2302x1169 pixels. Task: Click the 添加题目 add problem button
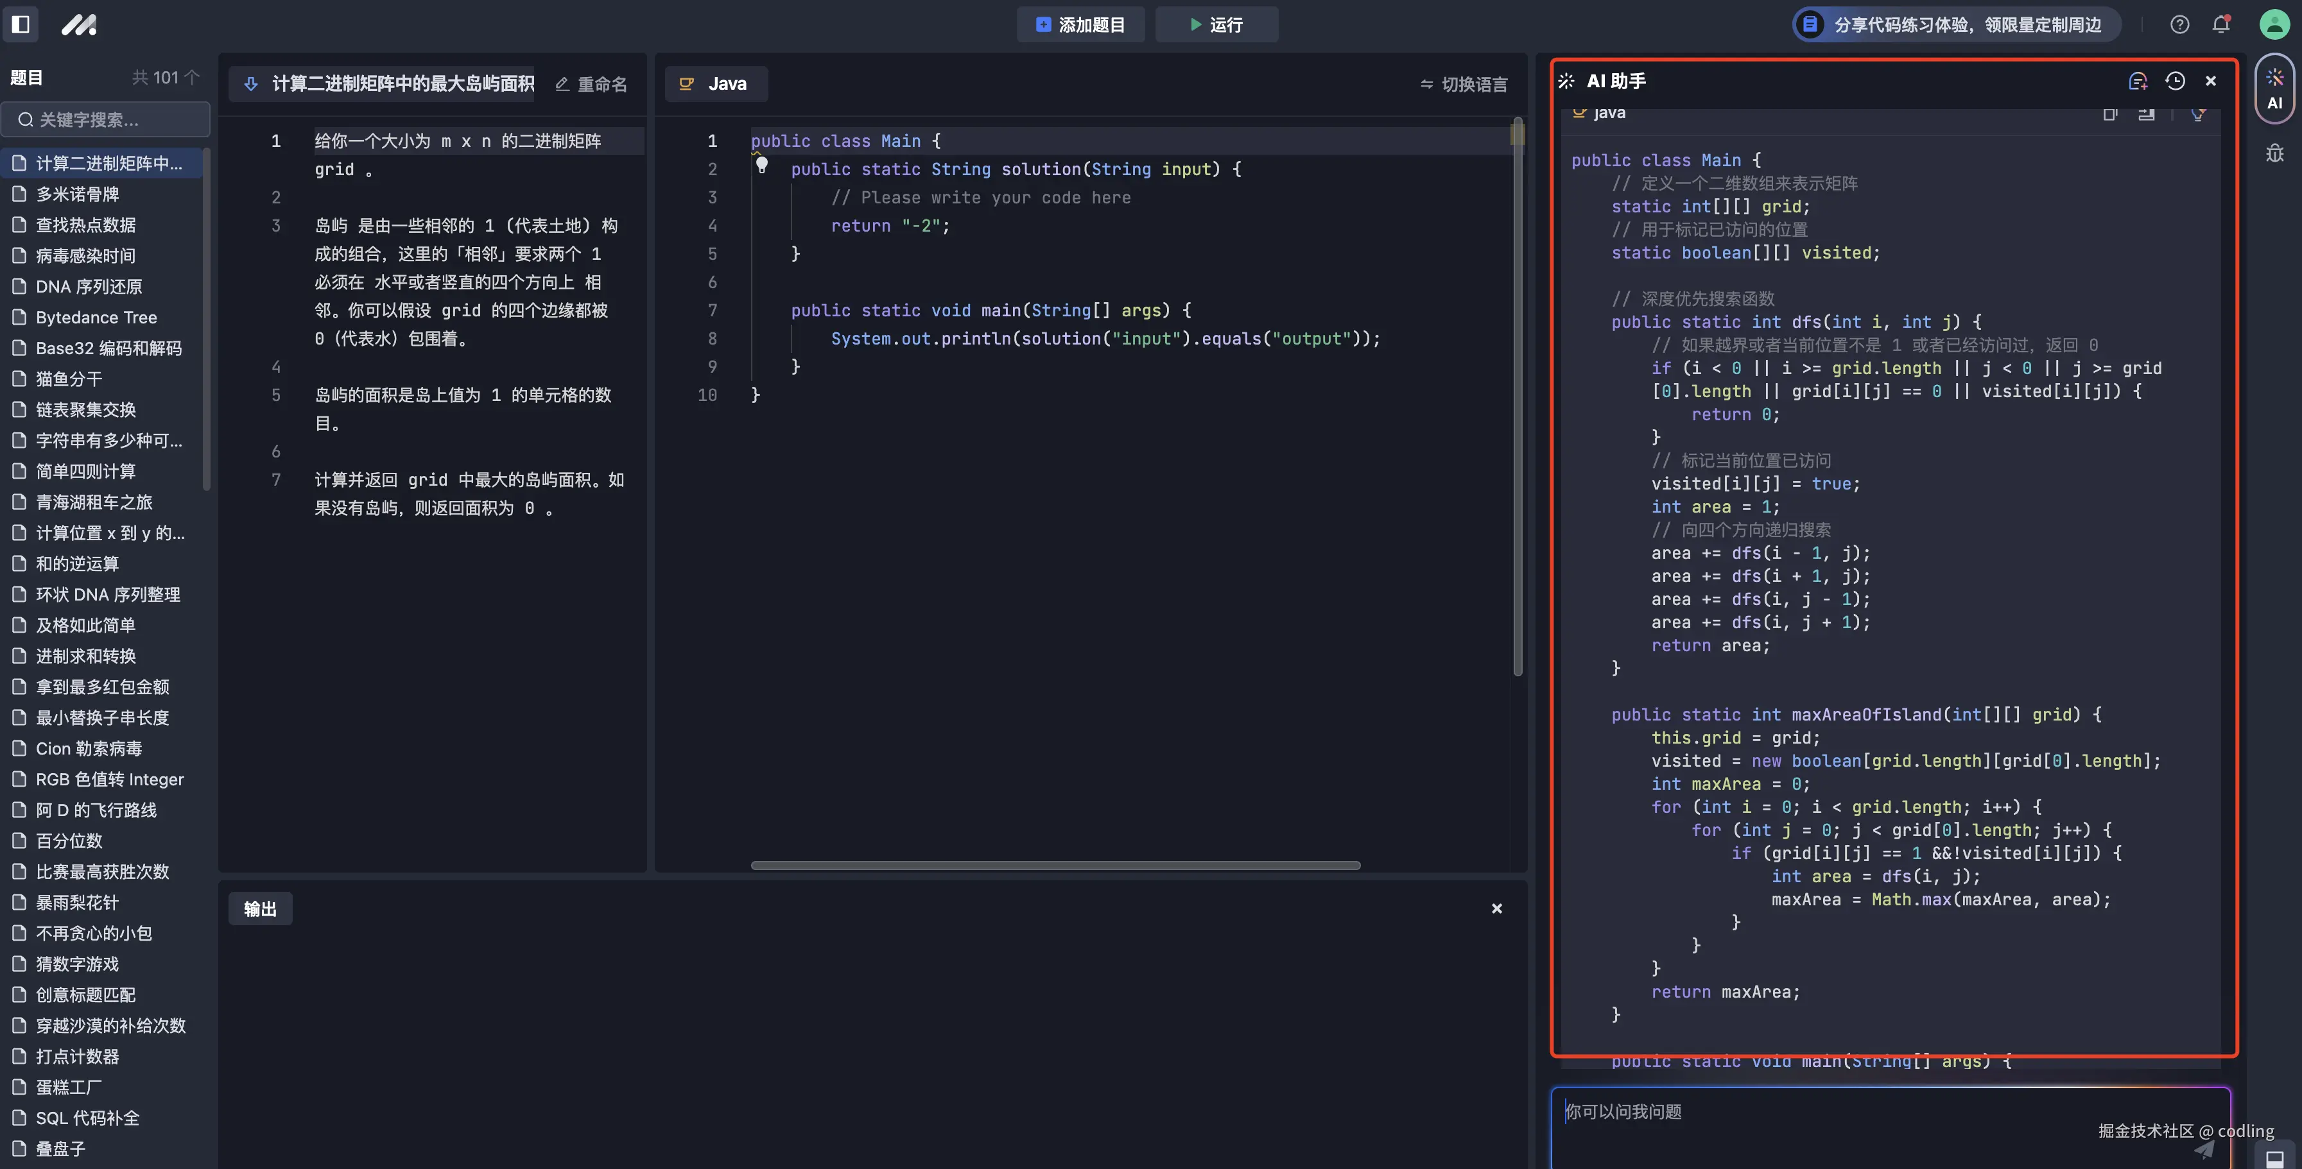point(1080,25)
